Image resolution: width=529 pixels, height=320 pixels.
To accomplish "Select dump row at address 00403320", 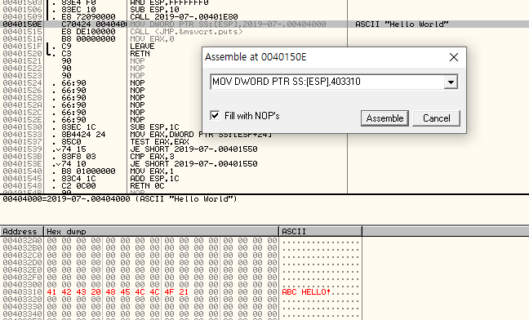I will tap(180, 300).
